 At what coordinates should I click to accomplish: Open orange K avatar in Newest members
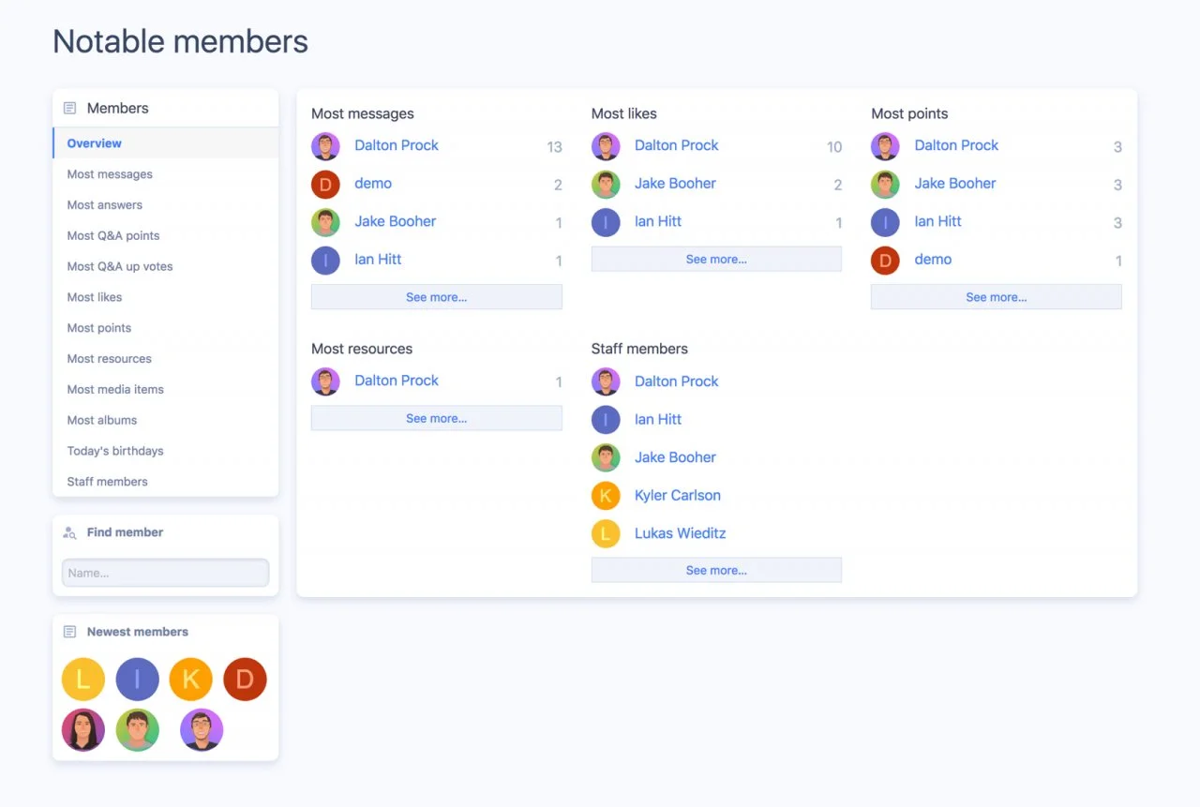[x=191, y=680]
